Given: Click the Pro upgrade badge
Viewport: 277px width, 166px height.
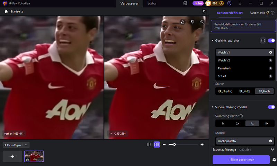Looking at the screenshot, I should coord(198,3).
